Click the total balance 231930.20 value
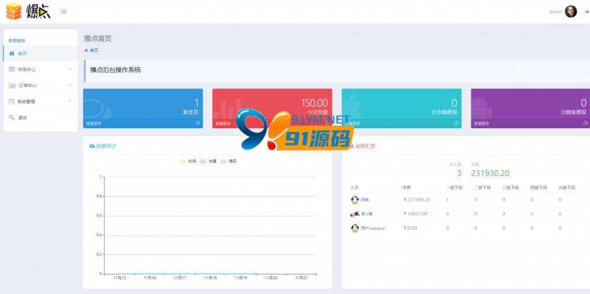 [490, 173]
